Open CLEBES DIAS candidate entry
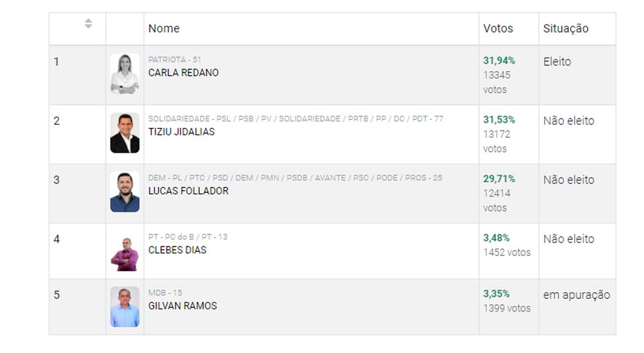The image size is (644, 353). [177, 250]
